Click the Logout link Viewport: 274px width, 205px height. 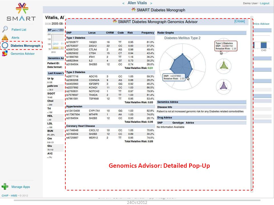265,3
